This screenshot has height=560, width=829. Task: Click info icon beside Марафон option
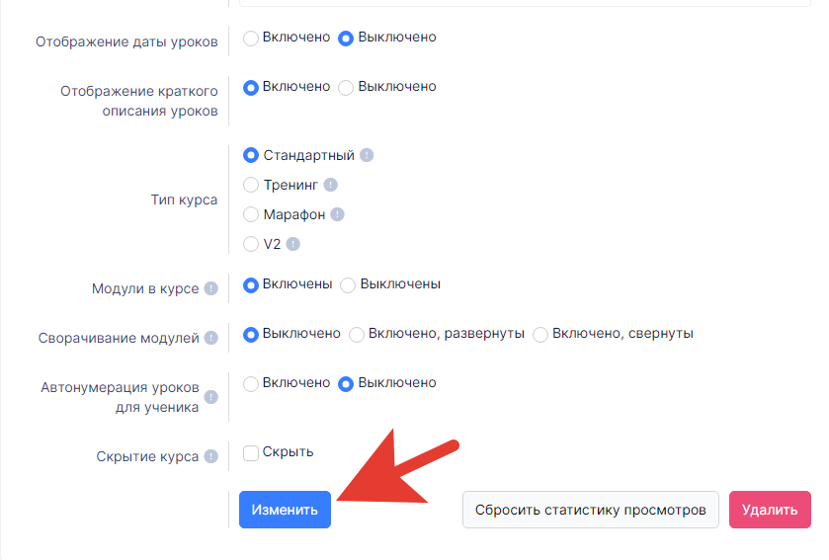pos(337,214)
